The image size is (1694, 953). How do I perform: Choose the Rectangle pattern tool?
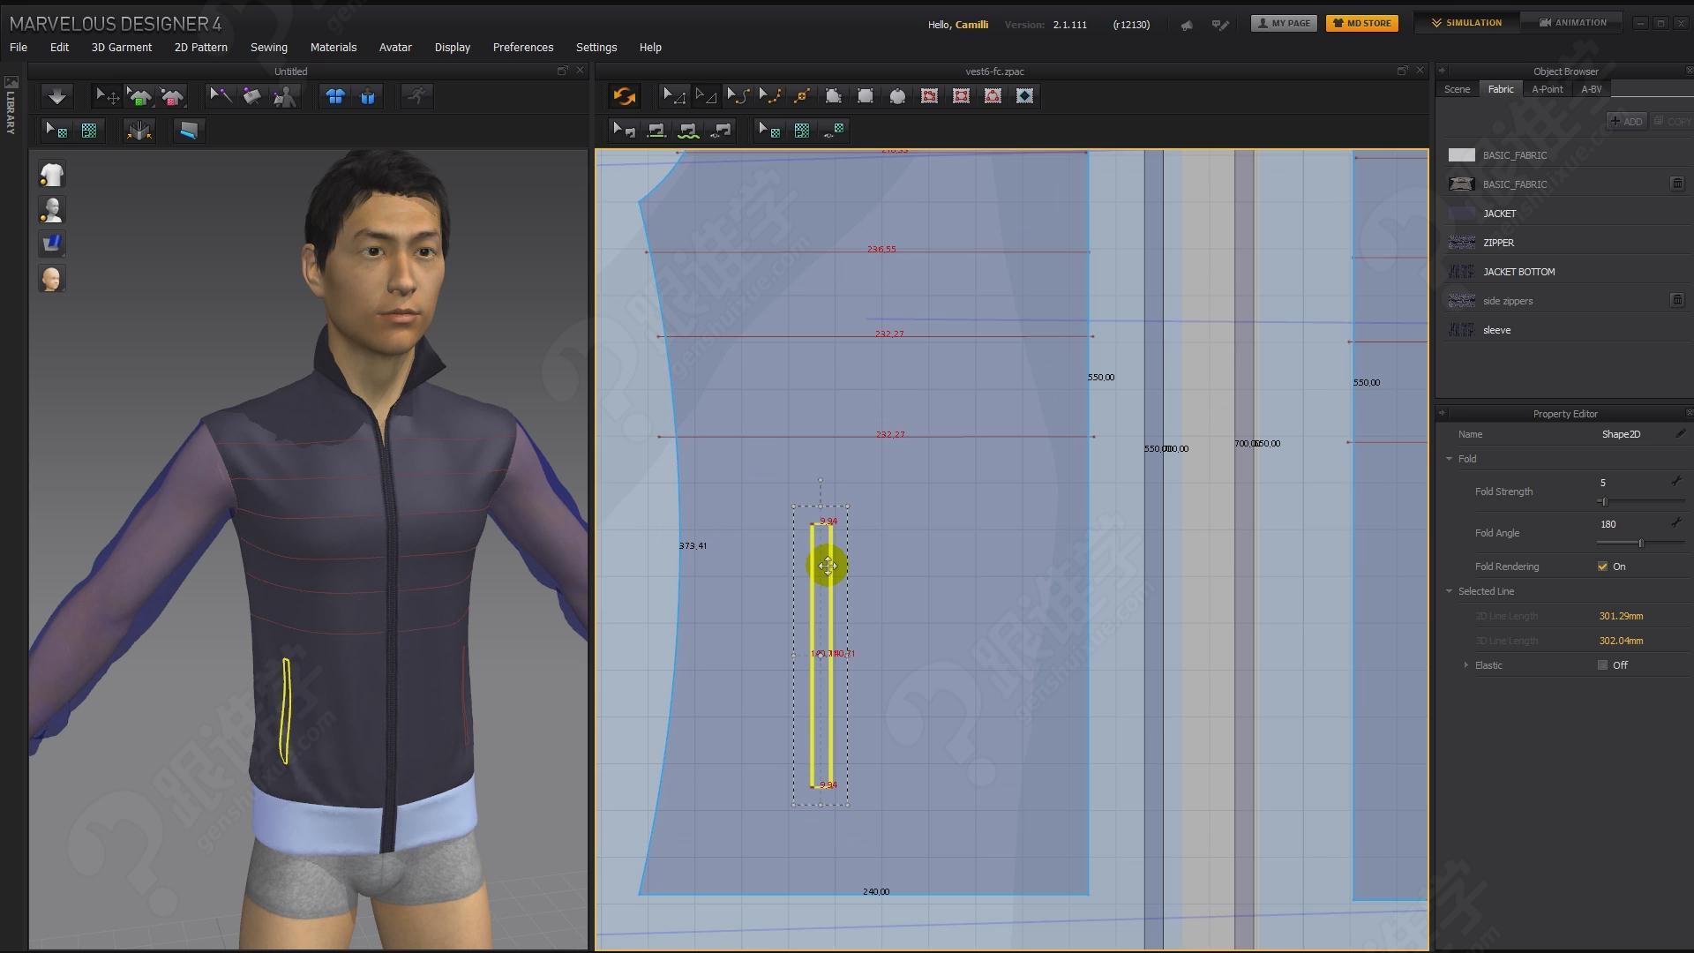pos(866,96)
